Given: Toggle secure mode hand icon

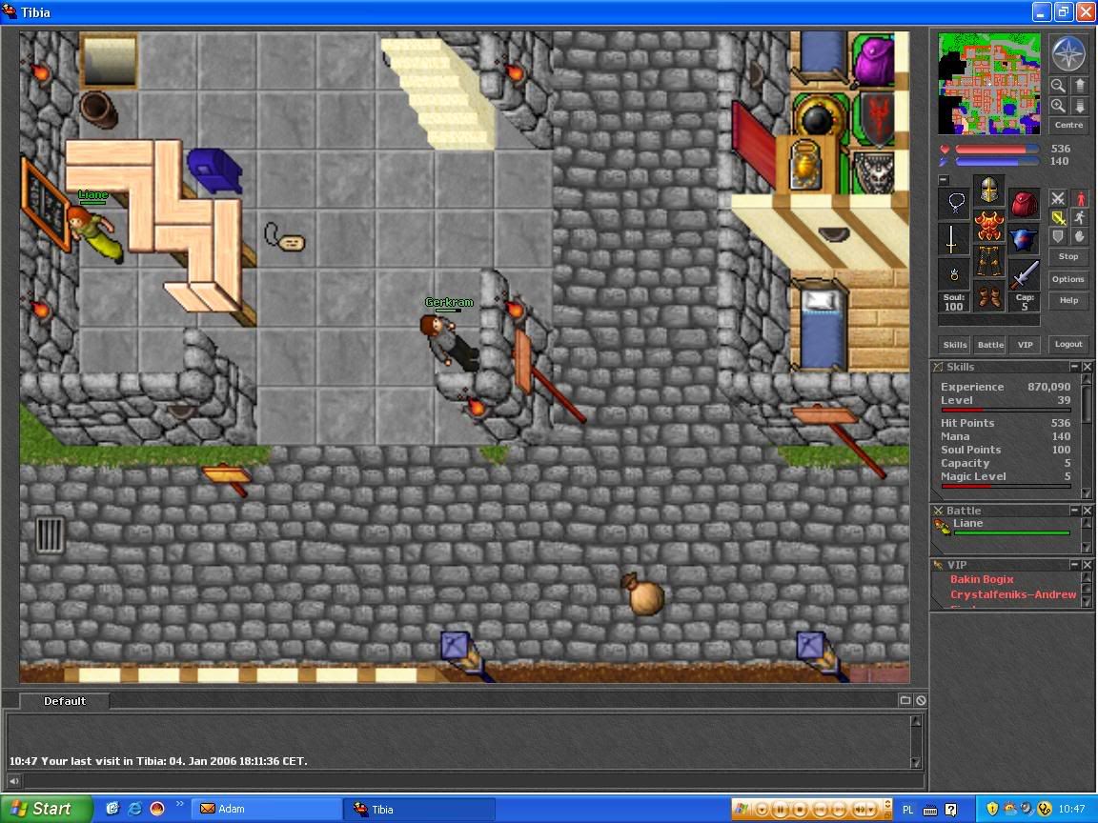Looking at the screenshot, I should point(1079,236).
